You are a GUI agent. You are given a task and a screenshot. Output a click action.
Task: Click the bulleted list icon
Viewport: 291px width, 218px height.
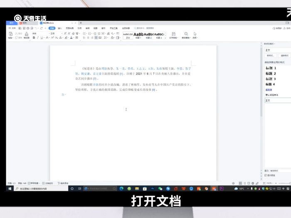(x=84, y=33)
